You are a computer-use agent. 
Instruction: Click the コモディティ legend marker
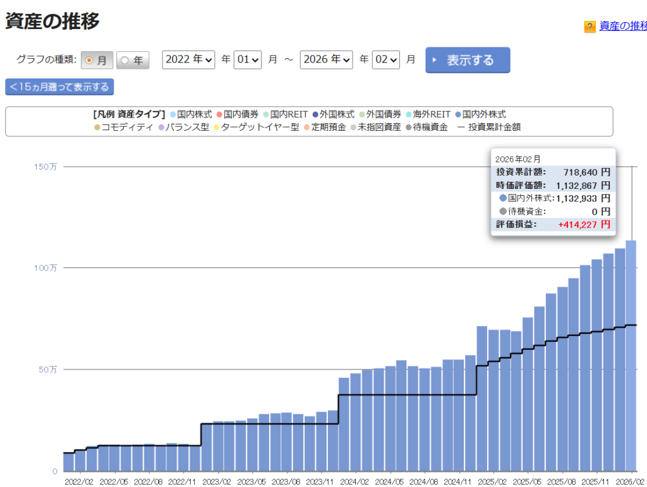pyautogui.click(x=97, y=128)
